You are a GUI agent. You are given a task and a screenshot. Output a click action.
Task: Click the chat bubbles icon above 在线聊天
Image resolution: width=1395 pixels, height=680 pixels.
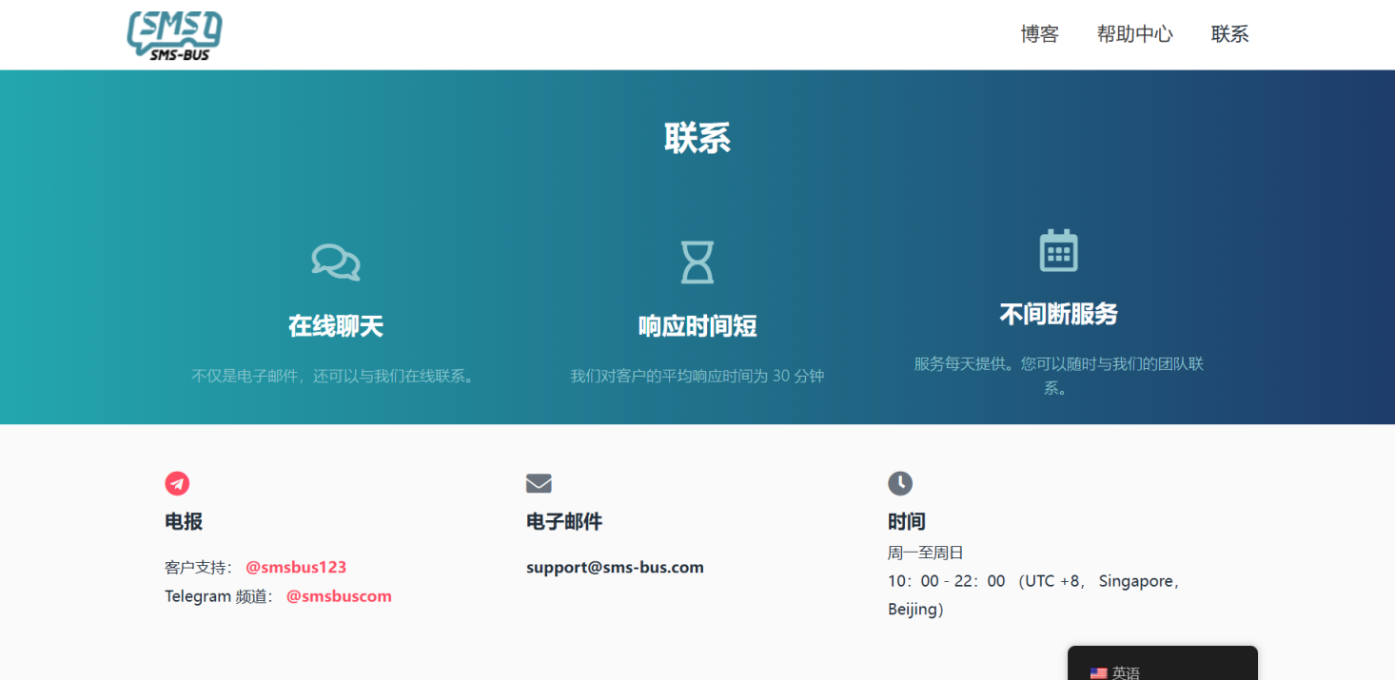336,262
